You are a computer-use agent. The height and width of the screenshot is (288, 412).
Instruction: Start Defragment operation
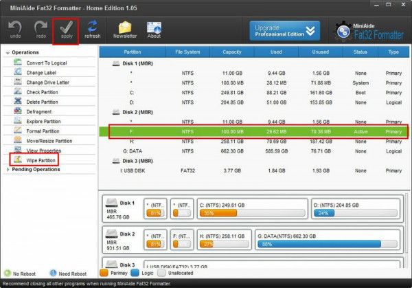(39, 111)
